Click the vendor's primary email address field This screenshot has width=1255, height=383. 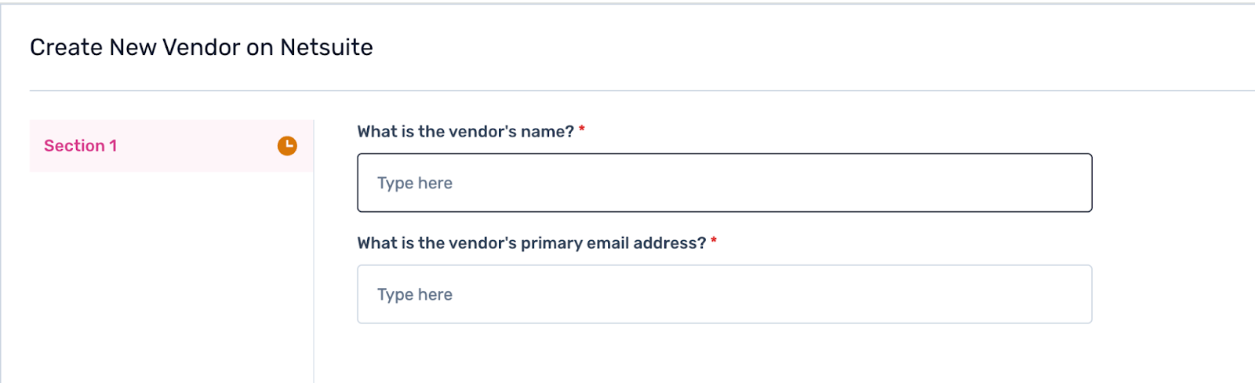[724, 294]
